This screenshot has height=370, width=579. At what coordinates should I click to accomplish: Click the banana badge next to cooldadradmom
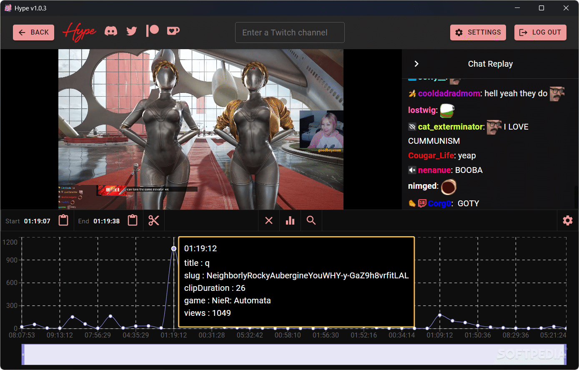click(x=412, y=93)
